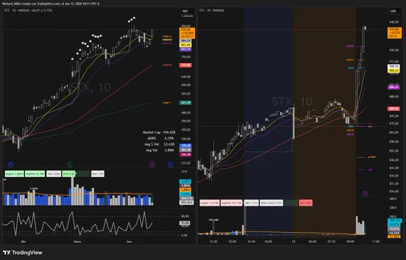The width and height of the screenshot is (406, 260).
Task: Click the lightning icon on the 10-minute chart
Action: click(x=365, y=194)
